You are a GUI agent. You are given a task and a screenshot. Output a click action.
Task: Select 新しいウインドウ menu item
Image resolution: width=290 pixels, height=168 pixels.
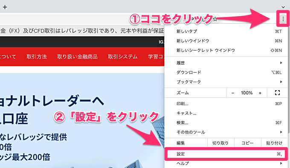pos(226,41)
